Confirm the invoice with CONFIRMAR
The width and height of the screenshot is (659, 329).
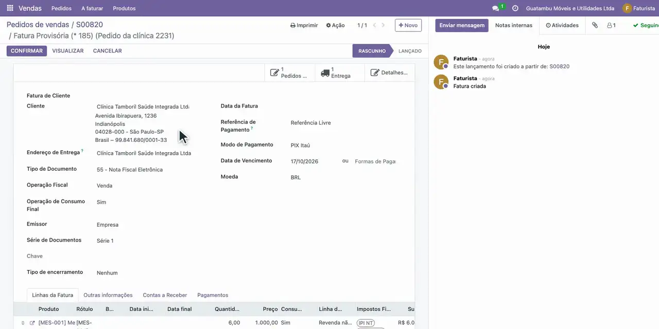(x=27, y=51)
